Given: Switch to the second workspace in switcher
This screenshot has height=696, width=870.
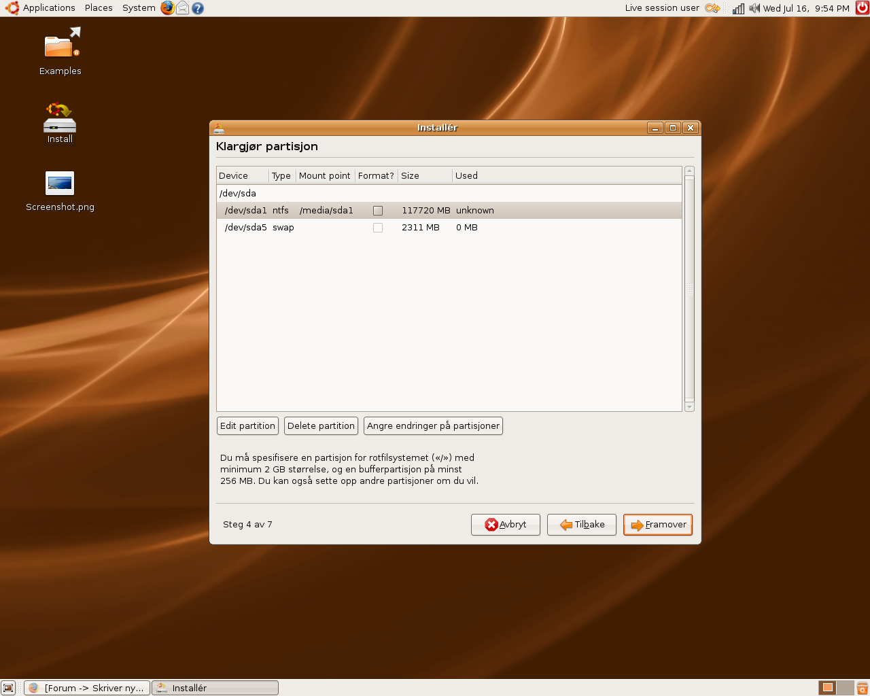Looking at the screenshot, I should pos(845,688).
